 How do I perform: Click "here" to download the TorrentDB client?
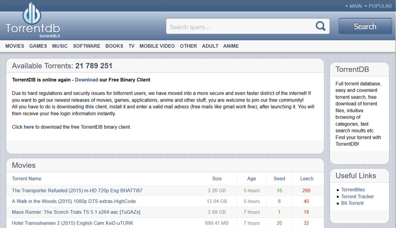(x=29, y=127)
